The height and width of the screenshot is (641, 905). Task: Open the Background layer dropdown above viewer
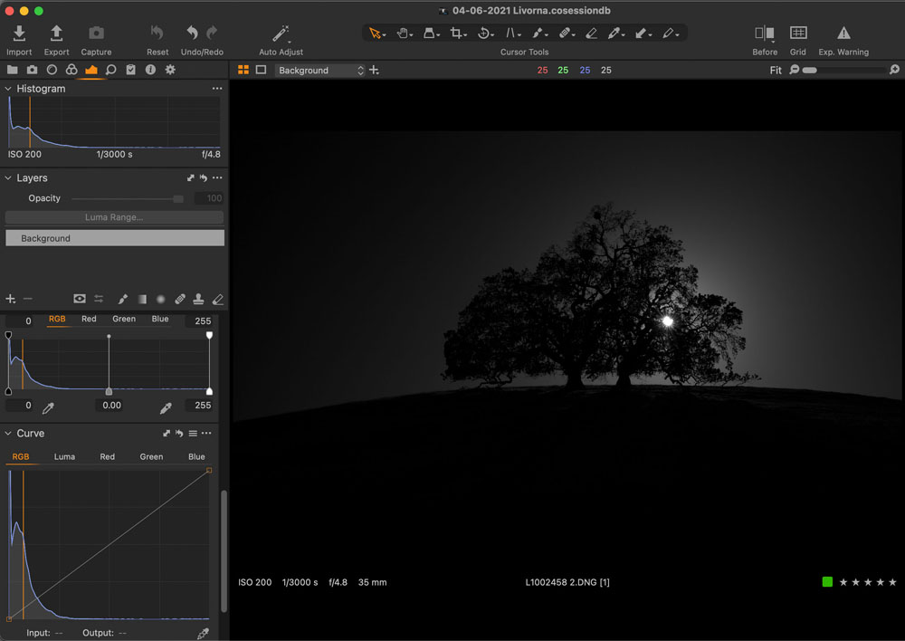point(319,70)
